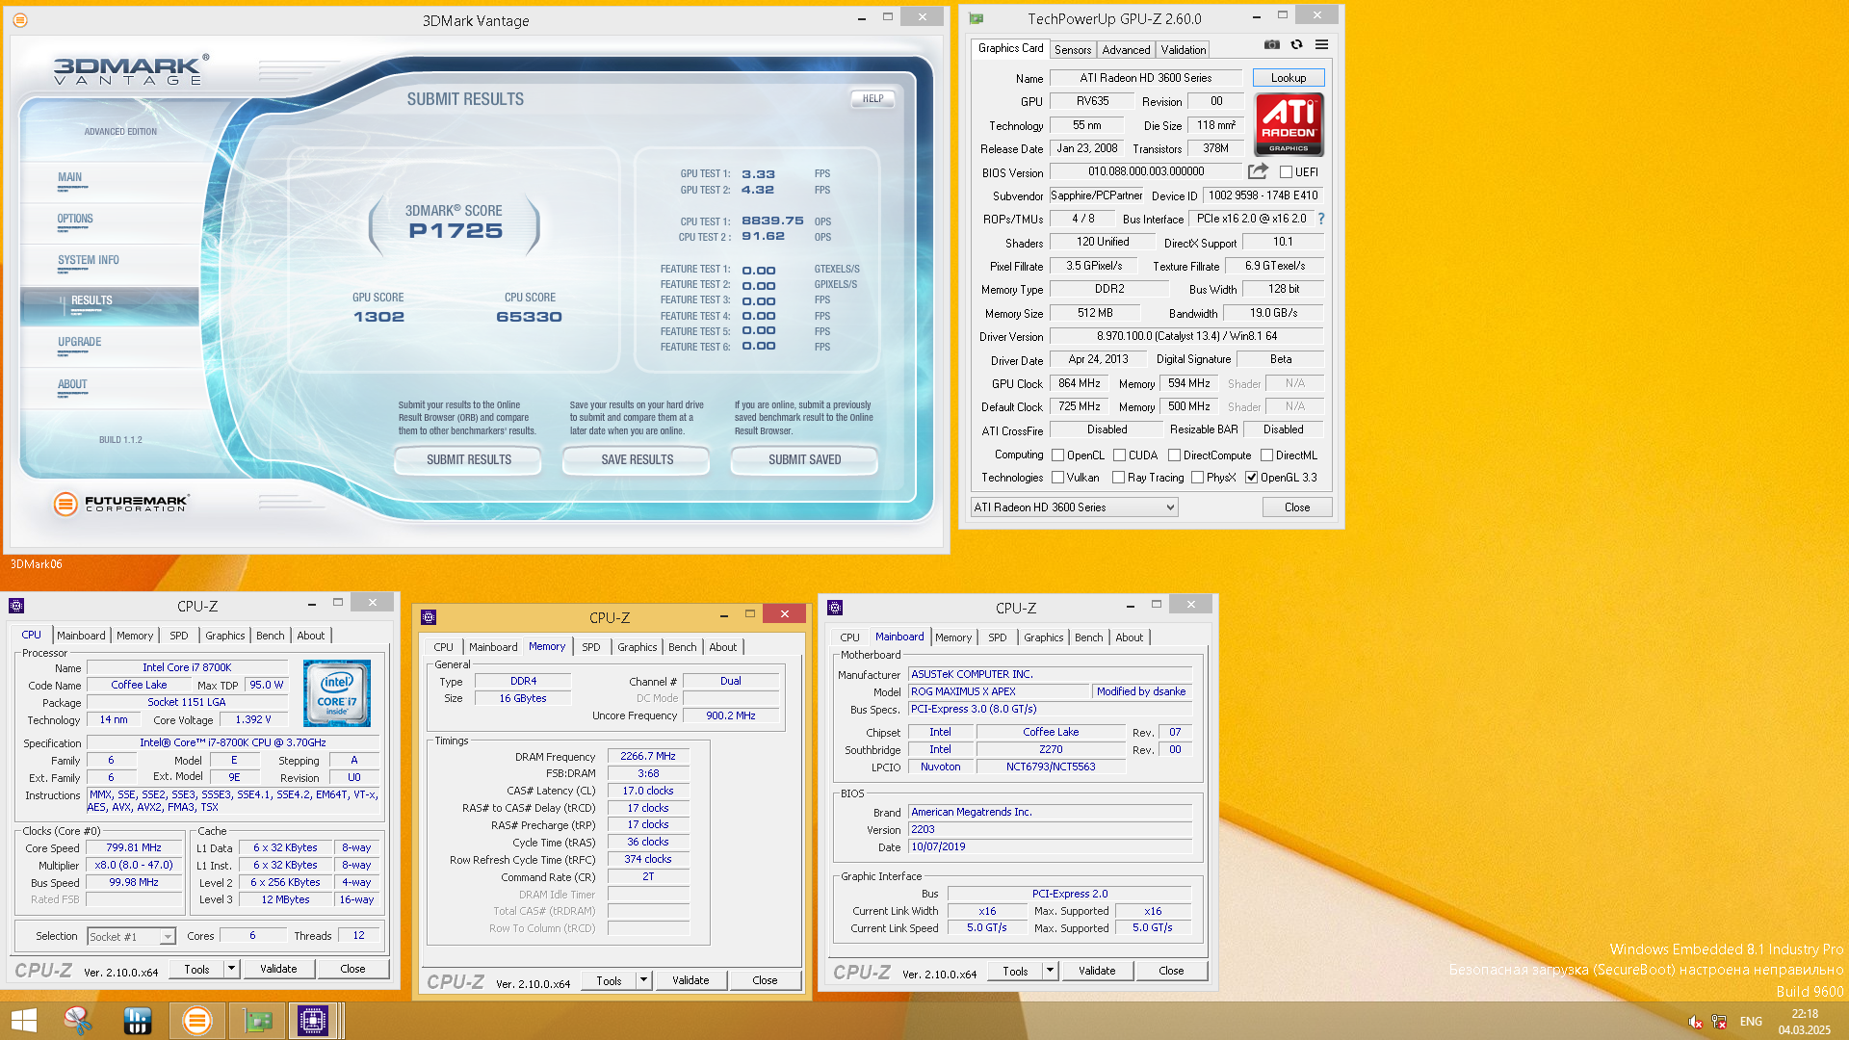Viewport: 1849px width, 1040px height.
Task: Click the muted volume tray icon
Action: pos(1695,1022)
